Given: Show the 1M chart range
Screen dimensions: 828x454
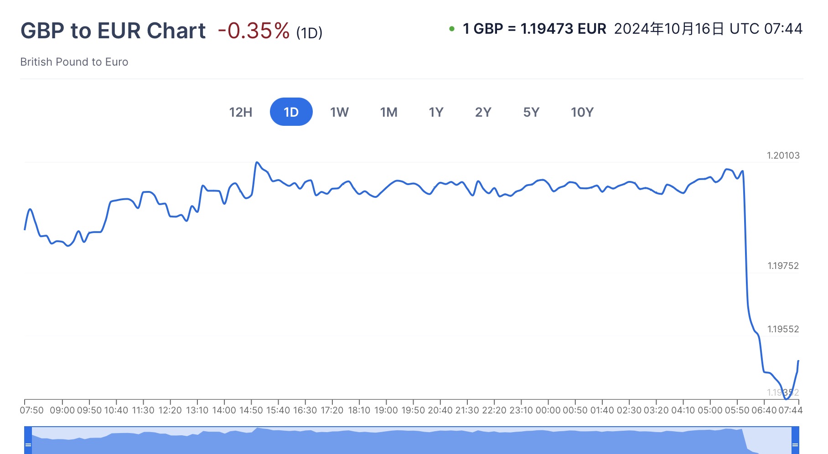Looking at the screenshot, I should coord(388,112).
